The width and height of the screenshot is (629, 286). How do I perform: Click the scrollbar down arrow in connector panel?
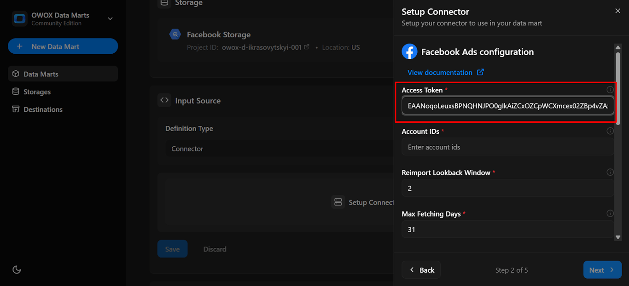pyautogui.click(x=618, y=237)
